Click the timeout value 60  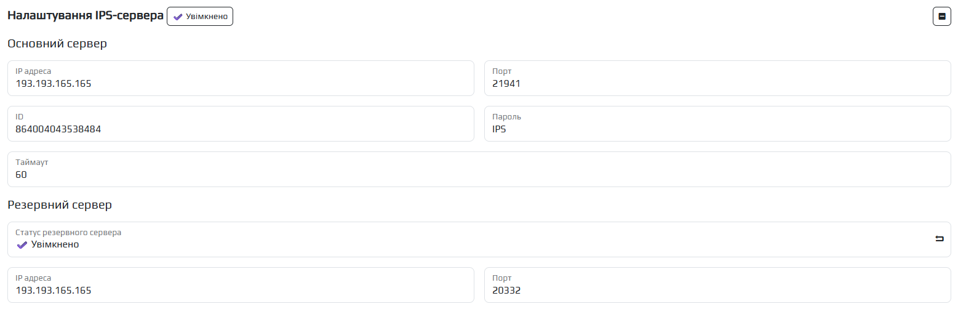click(x=22, y=175)
